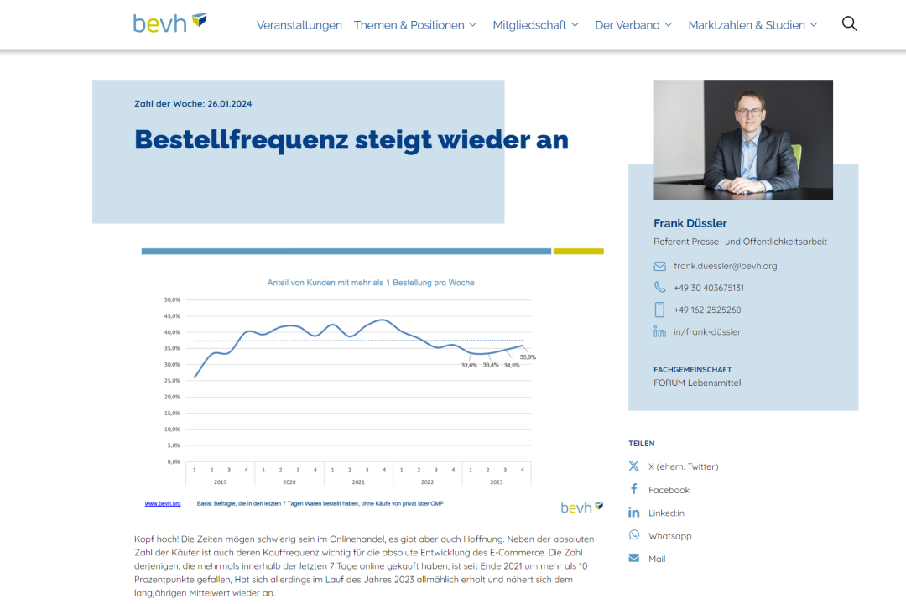The height and width of the screenshot is (604, 906).
Task: Click the TEILEN heading
Action: click(x=642, y=443)
